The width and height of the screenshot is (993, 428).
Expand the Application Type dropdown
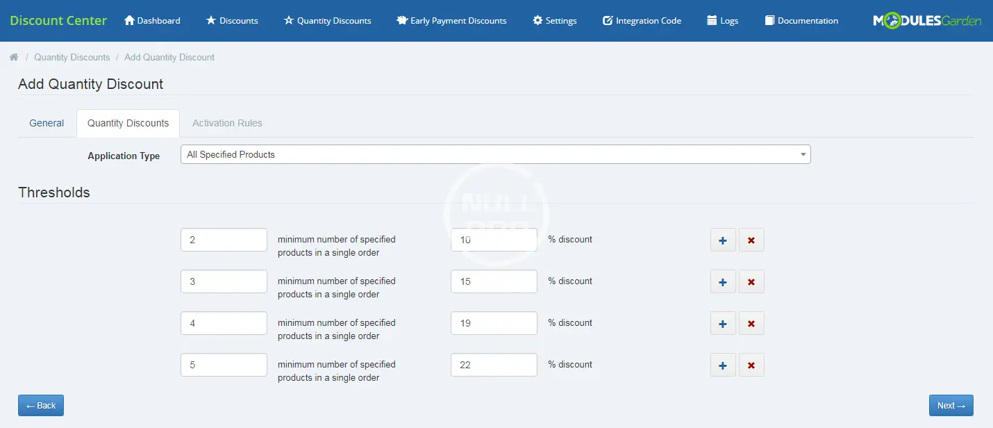[495, 154]
